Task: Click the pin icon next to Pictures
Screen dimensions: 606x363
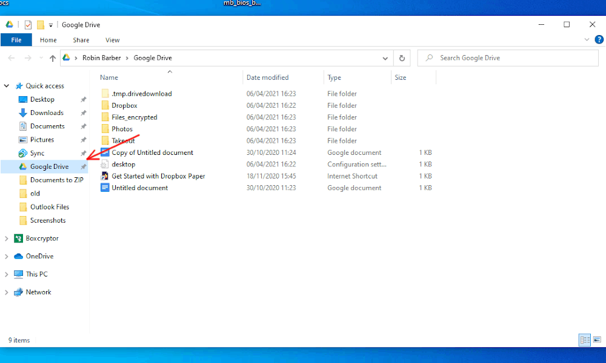Action: (x=83, y=140)
